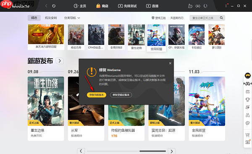Viewport: 252px width, 154px height.
Task: Open the gamepad games icon in sidebar
Action: point(248,84)
